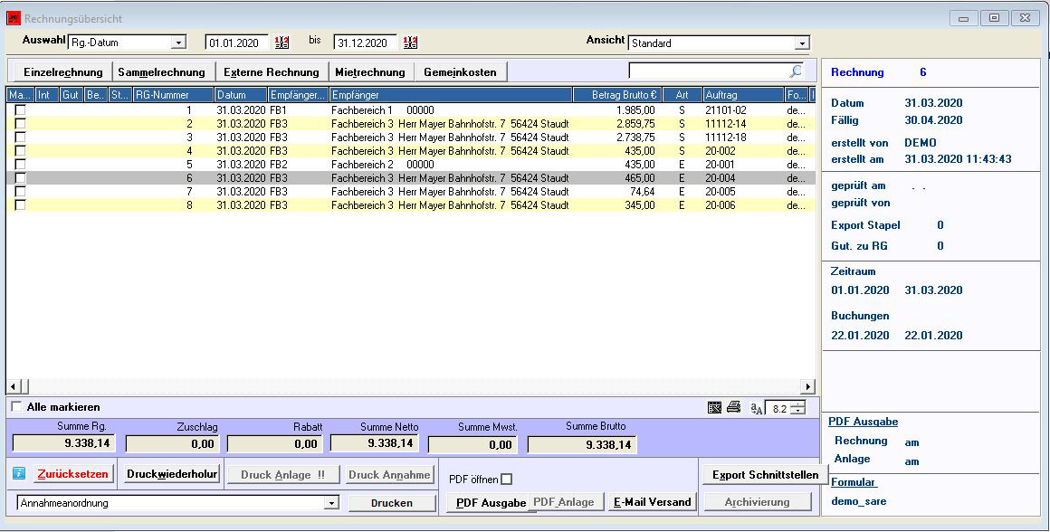Image resolution: width=1050 pixels, height=532 pixels.
Task: Tick the 'PDF öffnen' checkbox
Action: coord(507,480)
